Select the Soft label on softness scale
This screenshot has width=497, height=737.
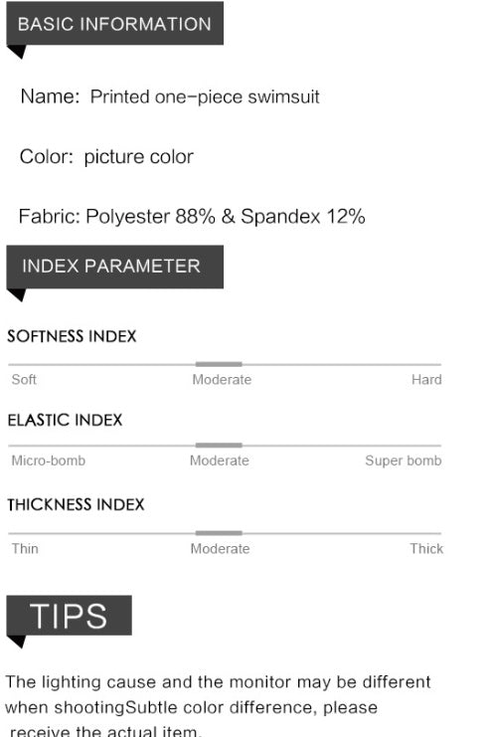(x=24, y=379)
